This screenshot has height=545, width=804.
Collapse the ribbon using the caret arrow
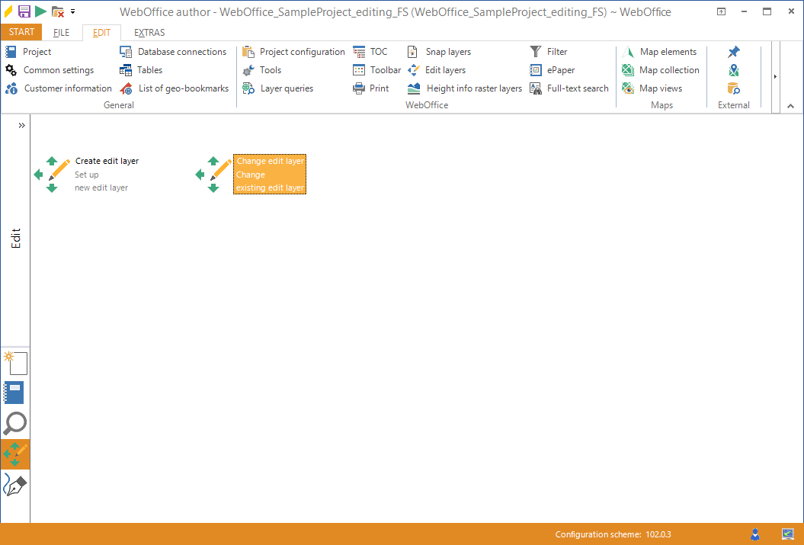click(x=790, y=106)
